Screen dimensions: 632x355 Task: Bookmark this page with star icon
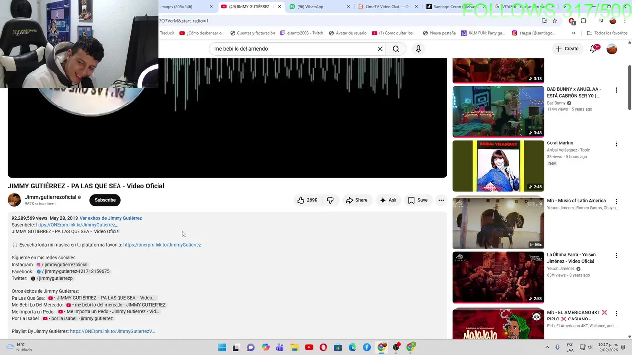555,21
